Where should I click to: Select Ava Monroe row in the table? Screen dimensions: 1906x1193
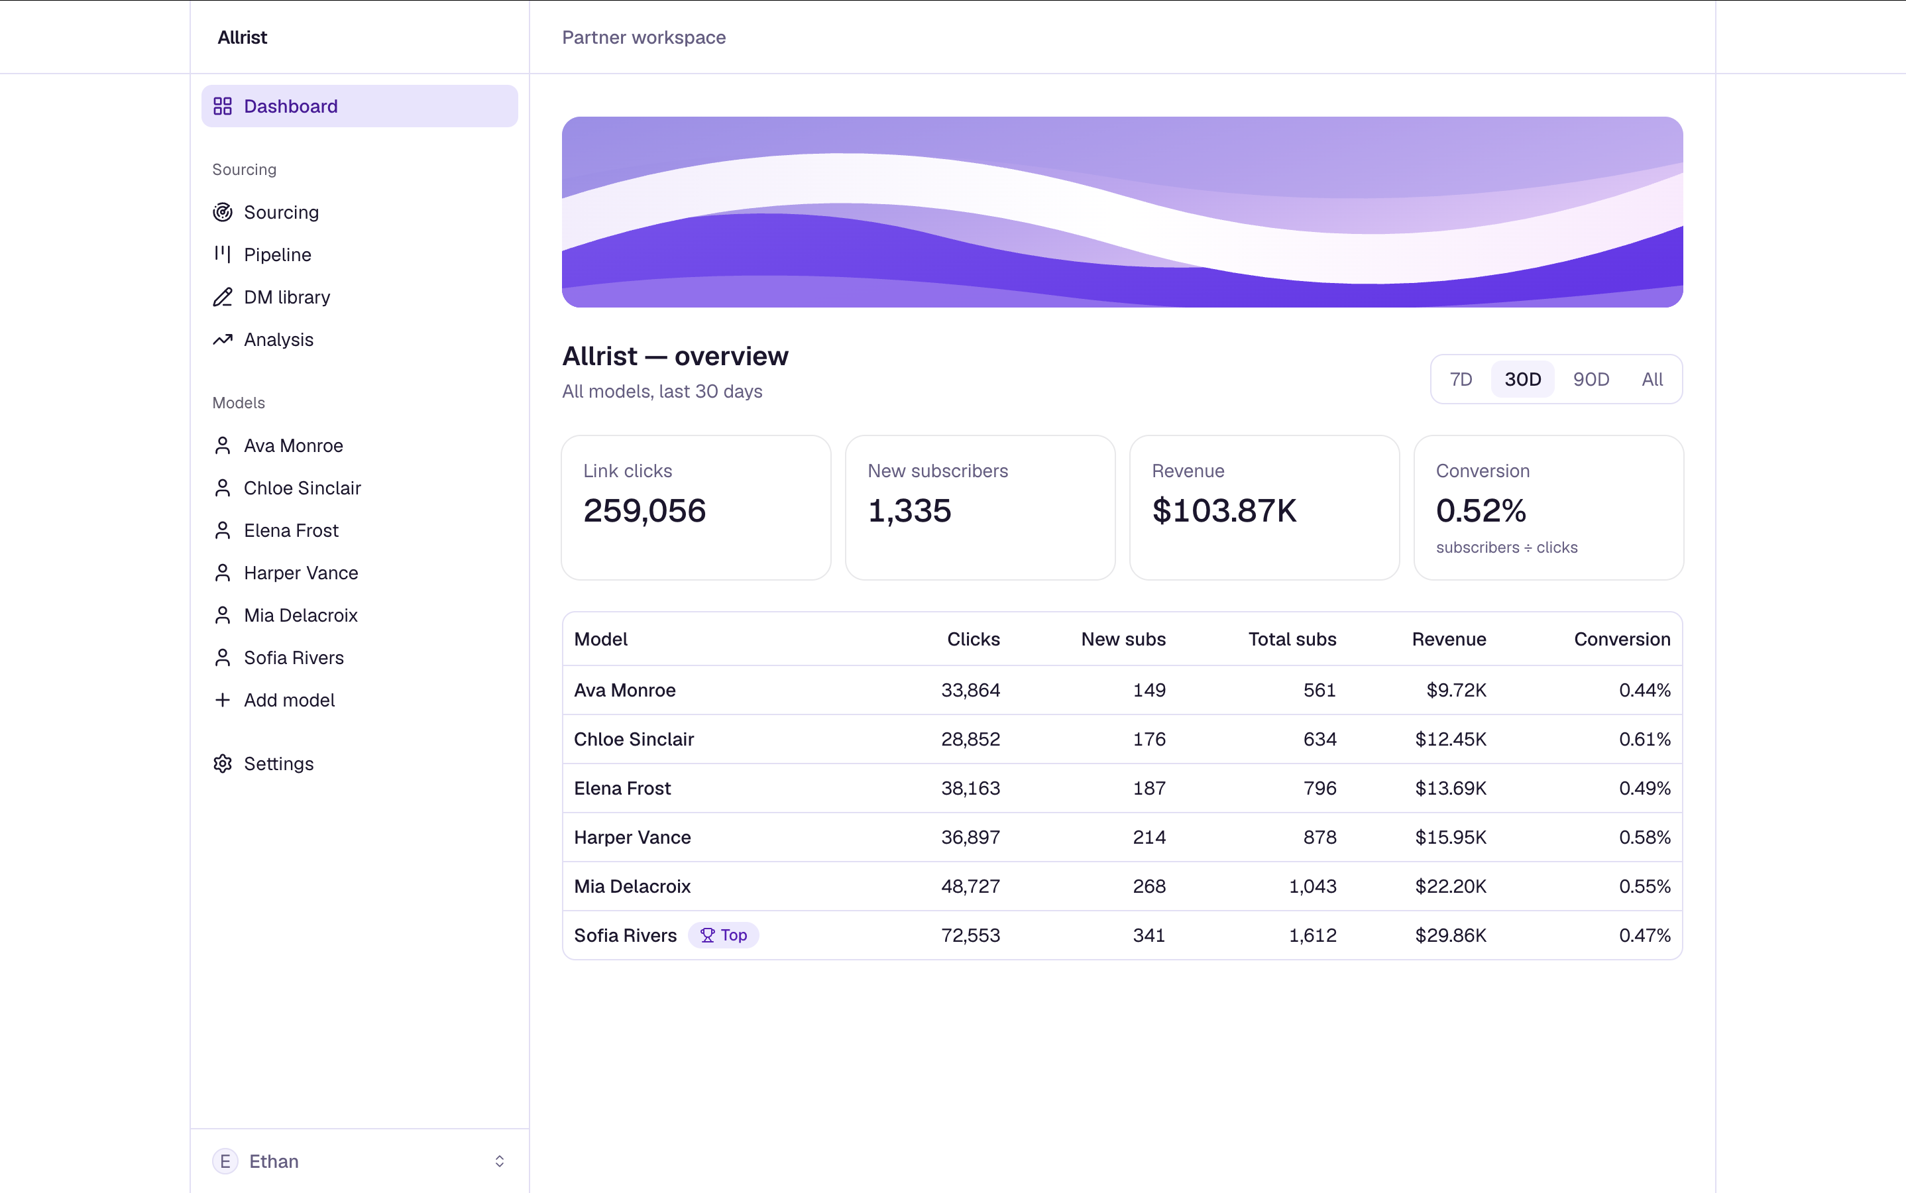pos(1122,691)
